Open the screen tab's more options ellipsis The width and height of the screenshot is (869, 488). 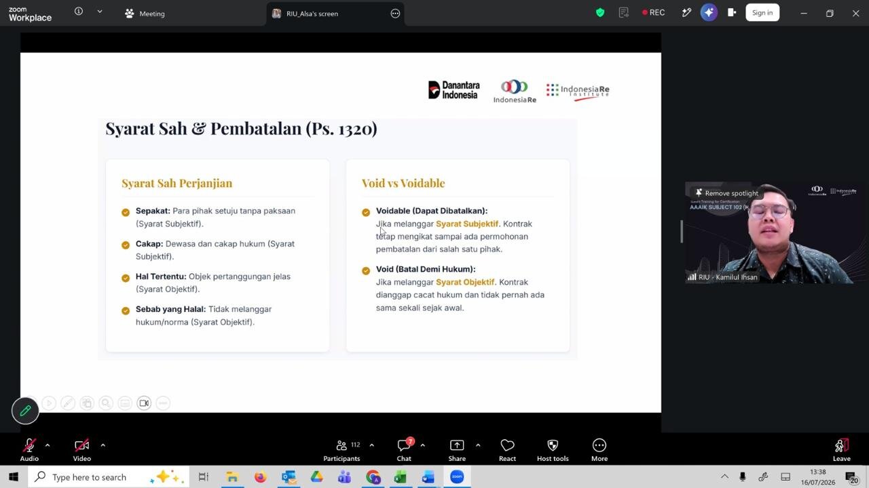click(395, 14)
